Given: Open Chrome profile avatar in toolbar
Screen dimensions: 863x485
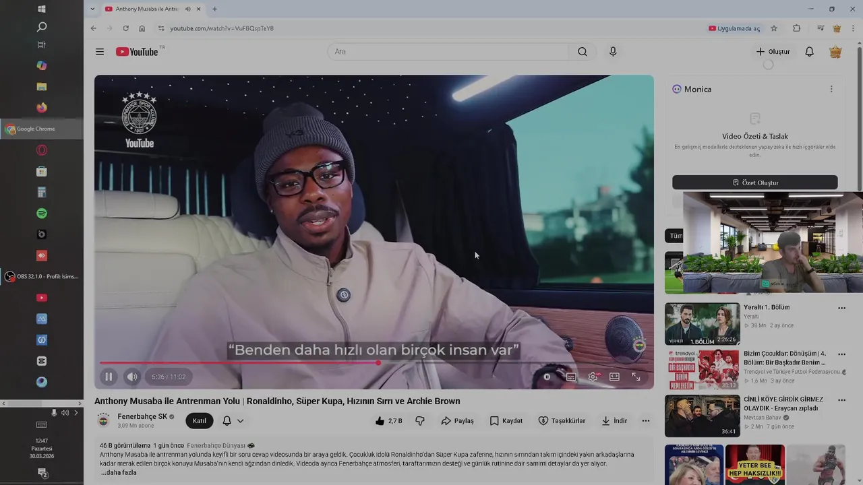Looking at the screenshot, I should [837, 28].
